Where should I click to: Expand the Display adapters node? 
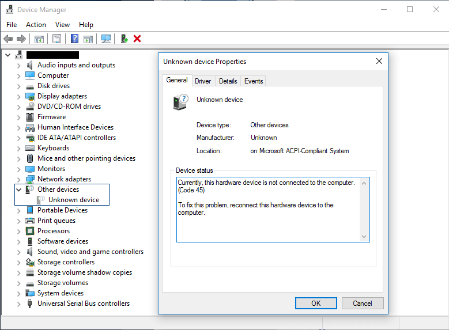click(19, 96)
